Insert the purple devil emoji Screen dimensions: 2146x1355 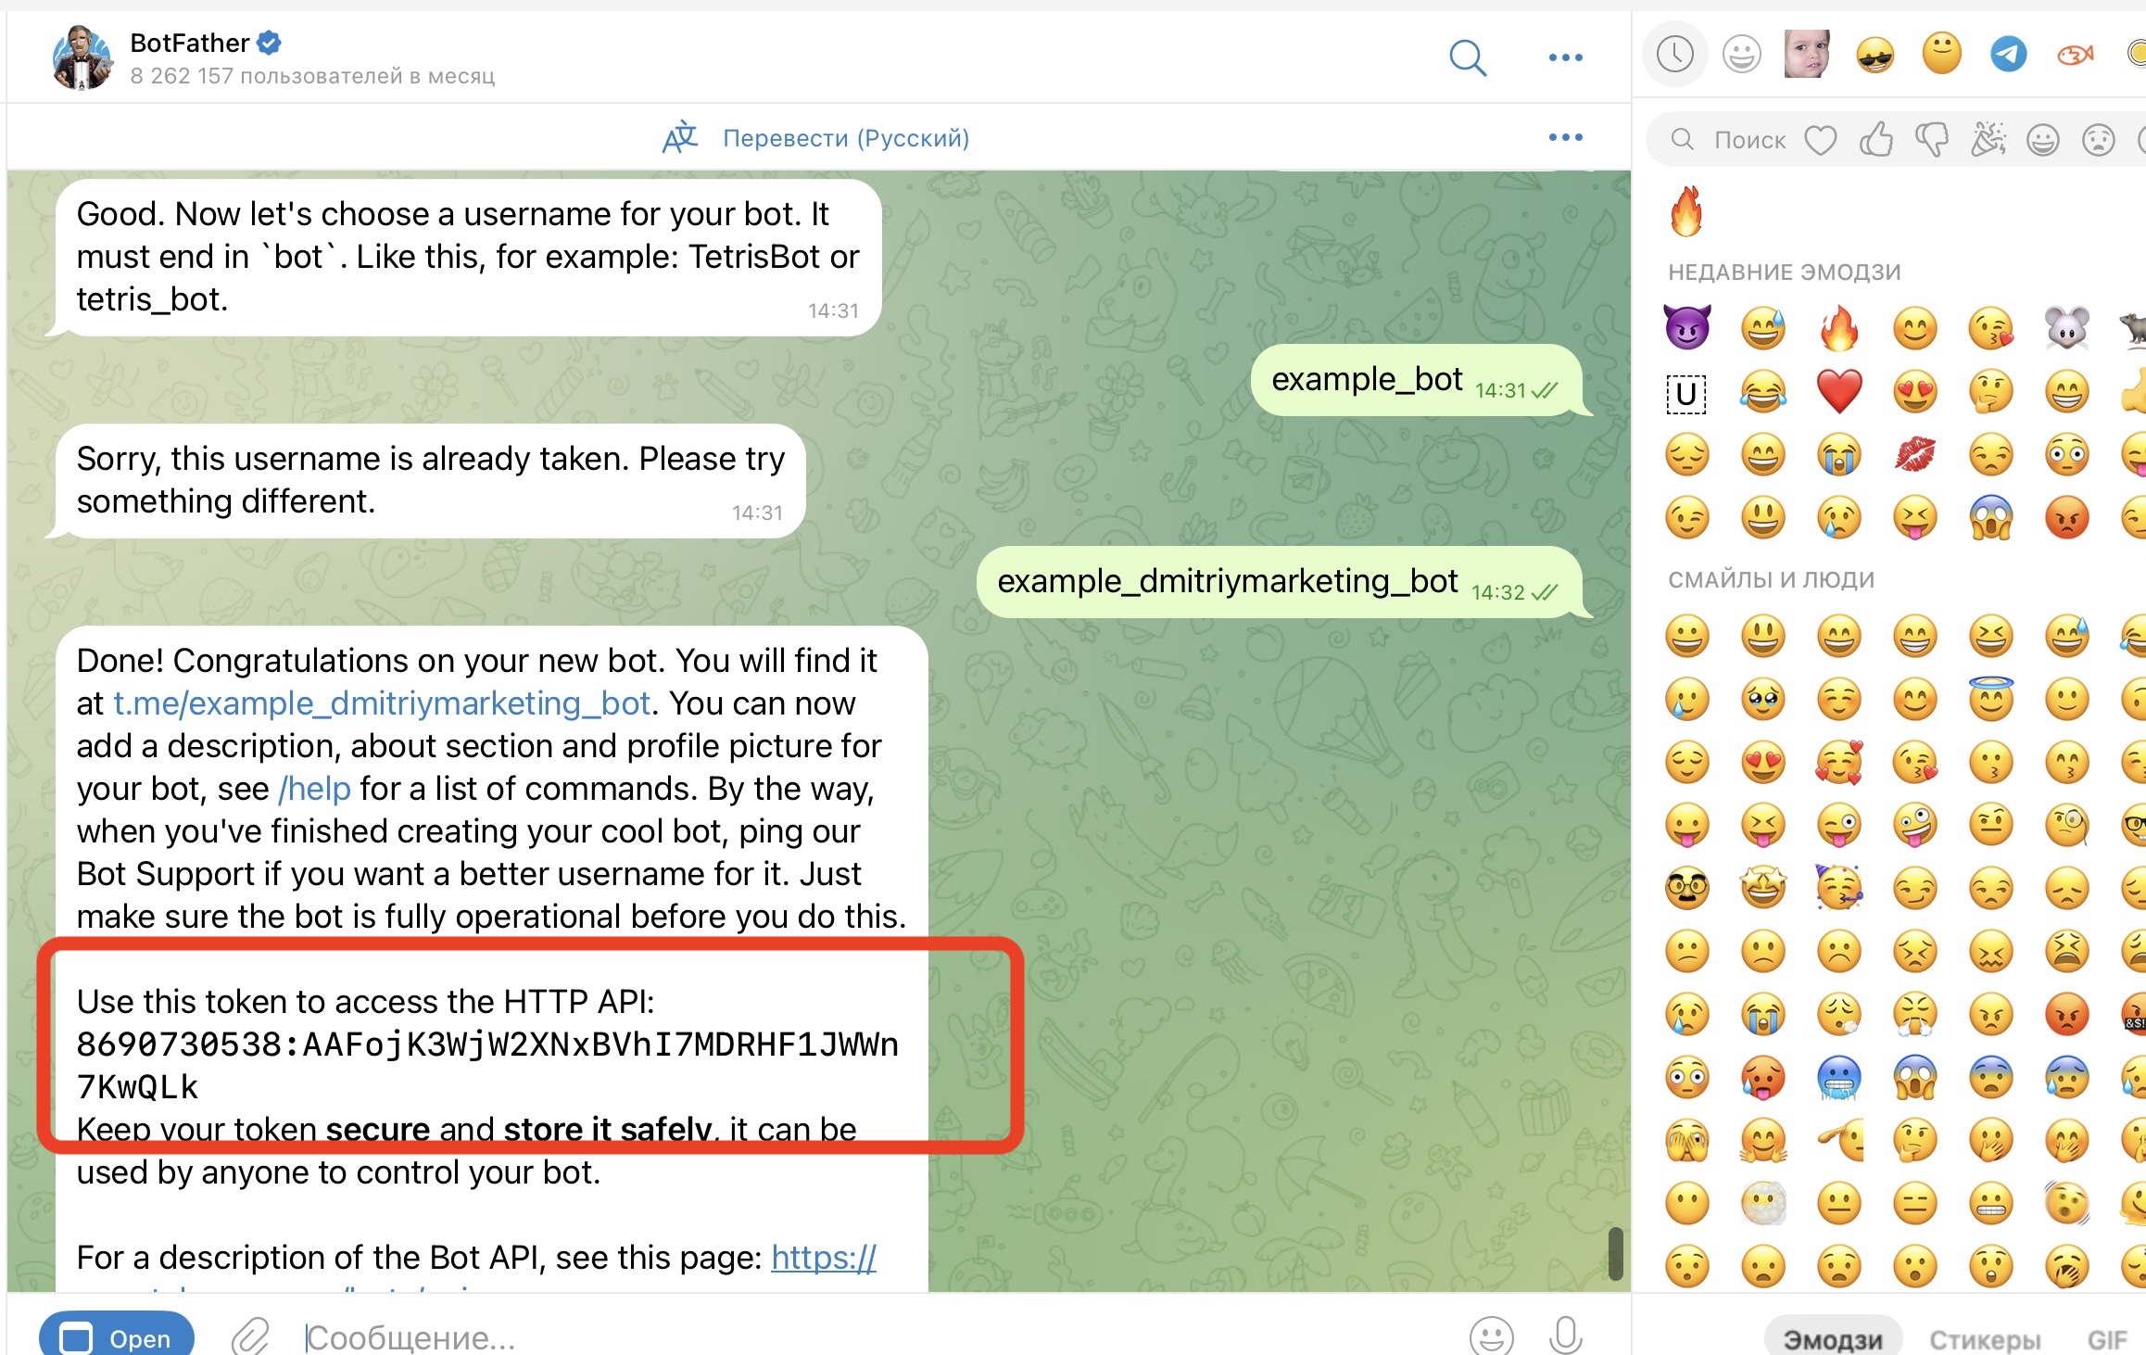1686,327
